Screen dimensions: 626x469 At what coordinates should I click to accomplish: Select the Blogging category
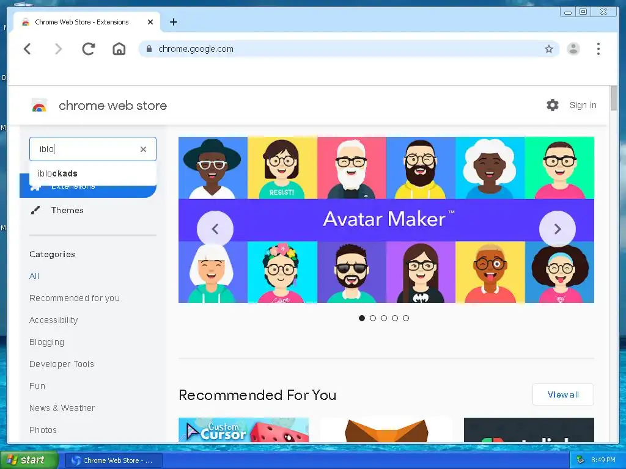(46, 342)
